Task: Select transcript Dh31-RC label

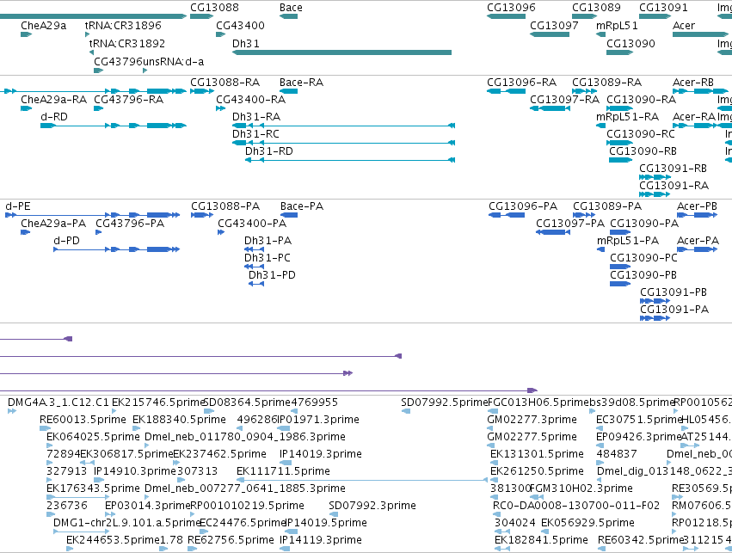Action: (255, 133)
